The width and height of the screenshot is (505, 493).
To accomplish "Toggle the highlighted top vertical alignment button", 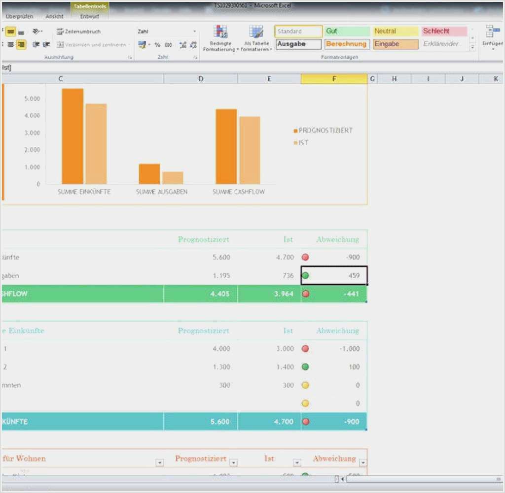I will pyautogui.click(x=10, y=32).
